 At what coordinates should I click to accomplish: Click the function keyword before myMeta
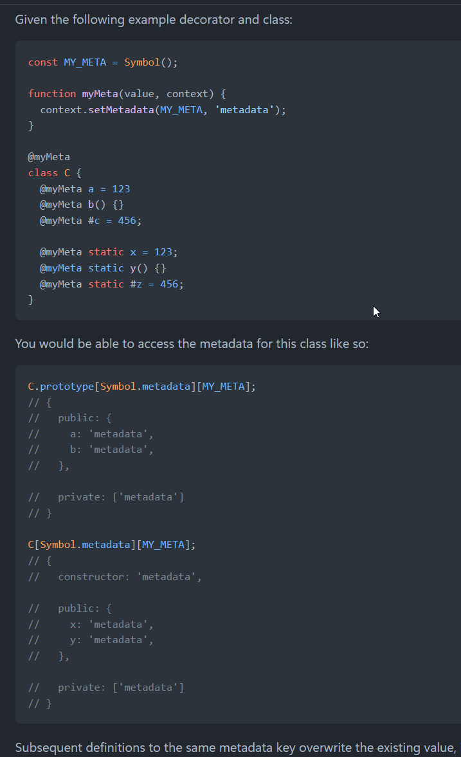[52, 94]
